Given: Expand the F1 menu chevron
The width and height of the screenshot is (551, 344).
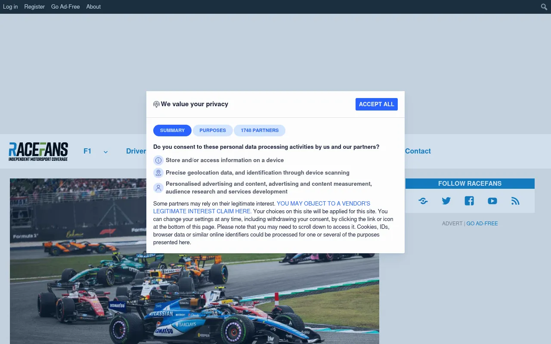Looking at the screenshot, I should point(105,152).
